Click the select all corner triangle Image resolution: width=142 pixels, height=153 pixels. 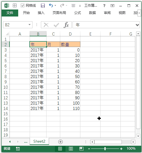click(x=7, y=34)
